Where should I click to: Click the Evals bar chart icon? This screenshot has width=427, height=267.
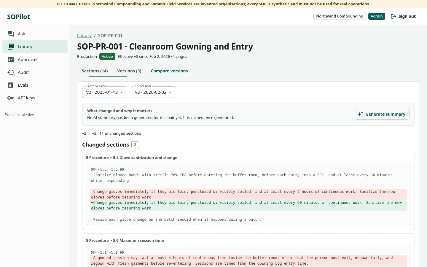(11, 85)
